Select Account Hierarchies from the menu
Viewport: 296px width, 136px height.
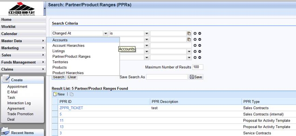tap(68, 45)
